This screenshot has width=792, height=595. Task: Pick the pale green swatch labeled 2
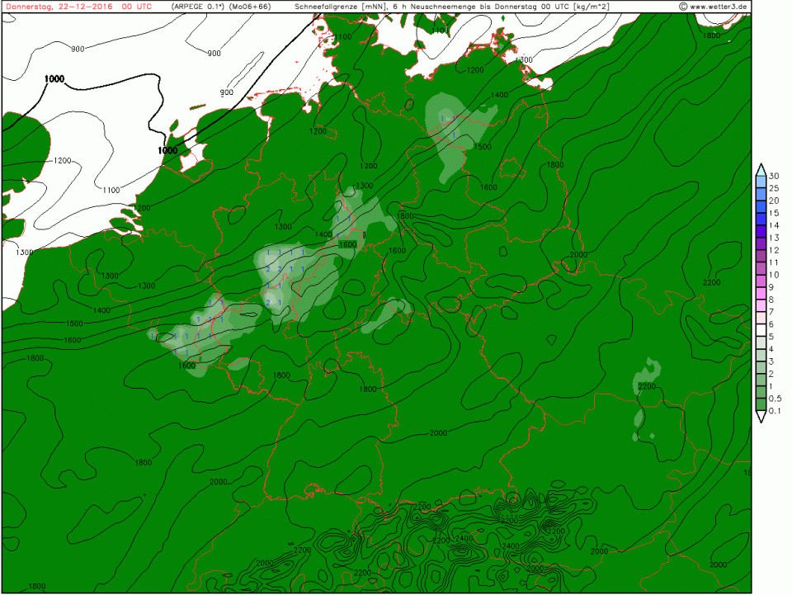760,375
